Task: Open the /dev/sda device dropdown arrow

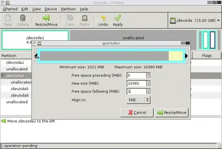Action: tap(218, 21)
